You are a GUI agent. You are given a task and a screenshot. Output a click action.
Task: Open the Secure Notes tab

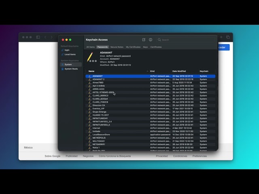click(x=117, y=47)
